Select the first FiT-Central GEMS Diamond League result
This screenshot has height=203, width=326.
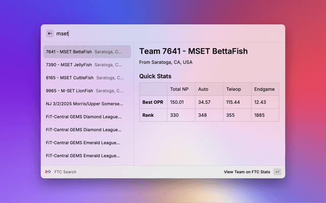coord(86,117)
